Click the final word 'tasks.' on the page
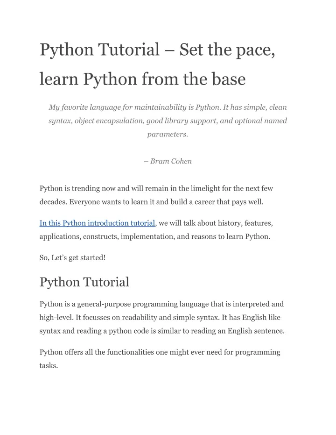The width and height of the screenshot is (336, 435). coord(49,366)
